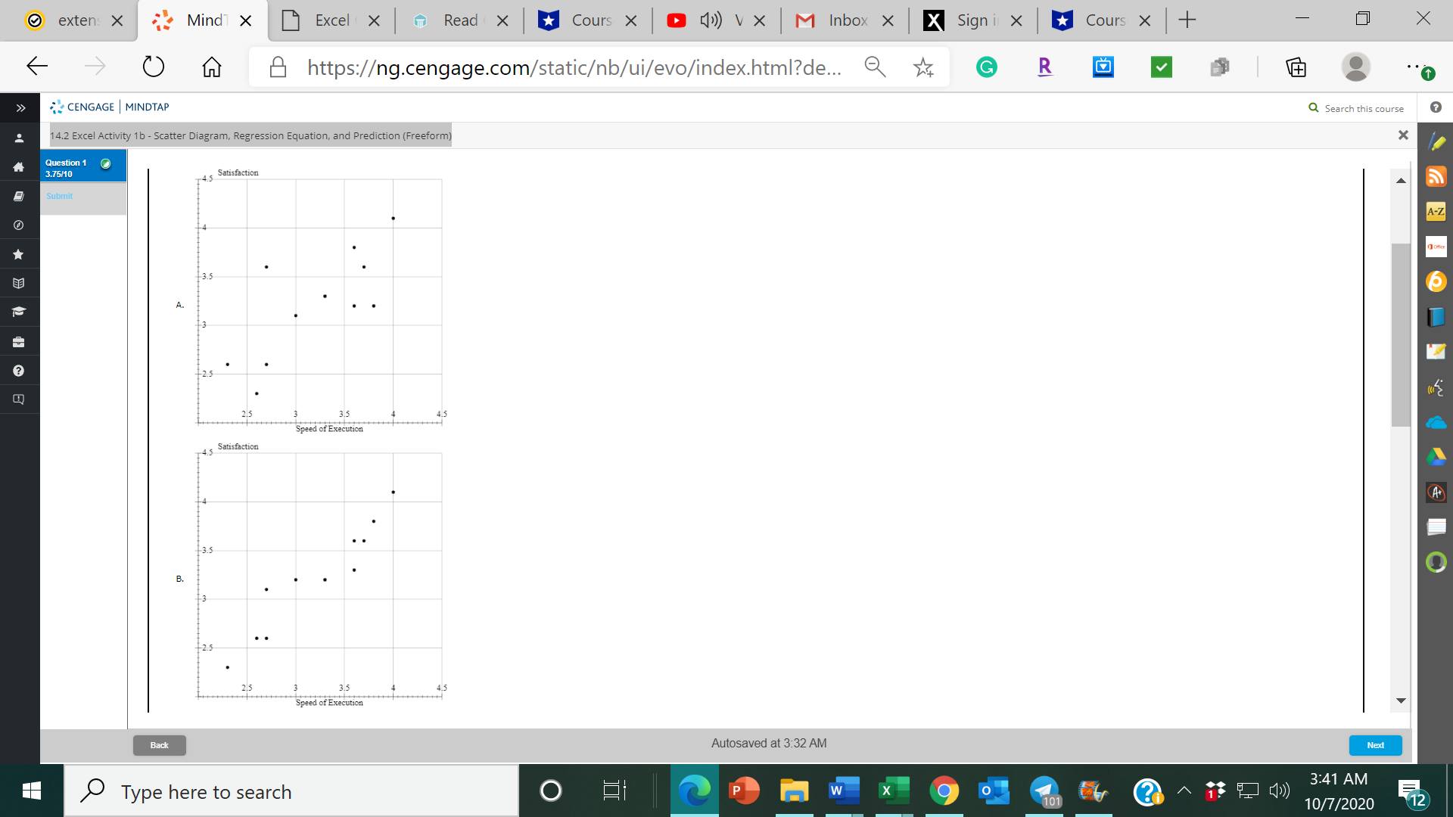Viewport: 1453px width, 817px height.
Task: Launch the Office app from the right sidebar
Action: click(1436, 246)
